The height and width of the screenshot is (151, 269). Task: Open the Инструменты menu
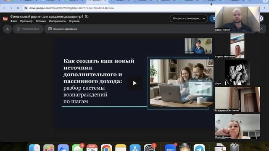[57, 21]
